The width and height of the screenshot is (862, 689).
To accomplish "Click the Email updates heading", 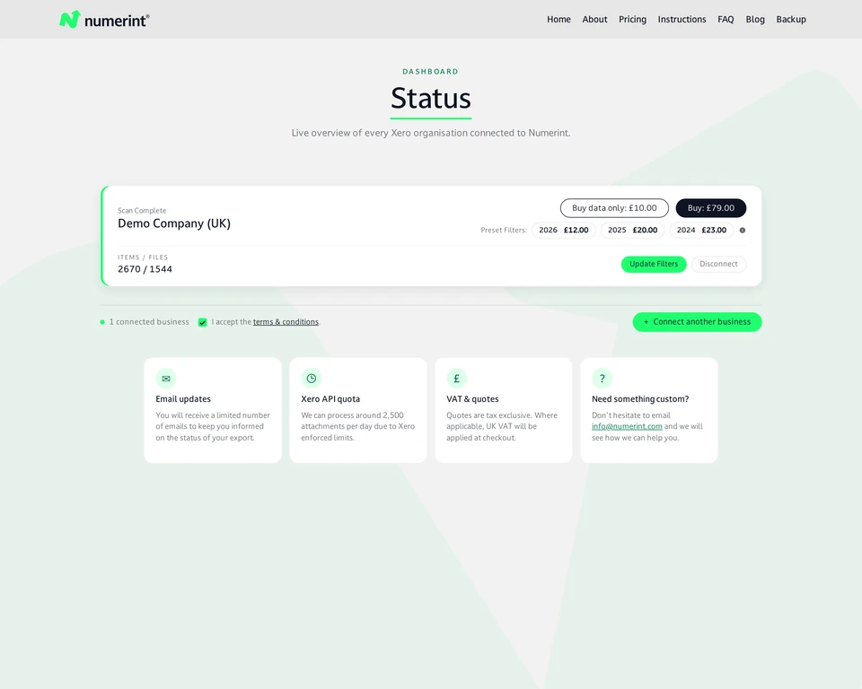I will (x=183, y=399).
